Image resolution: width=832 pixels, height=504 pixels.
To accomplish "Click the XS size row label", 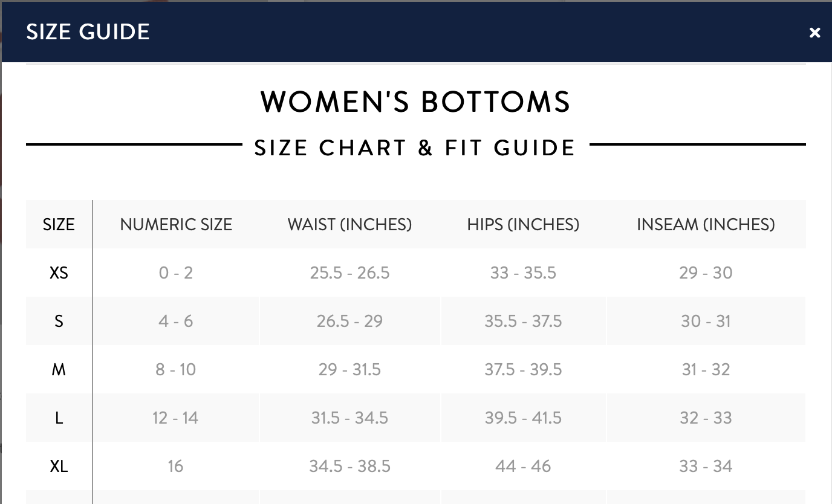I will (59, 273).
